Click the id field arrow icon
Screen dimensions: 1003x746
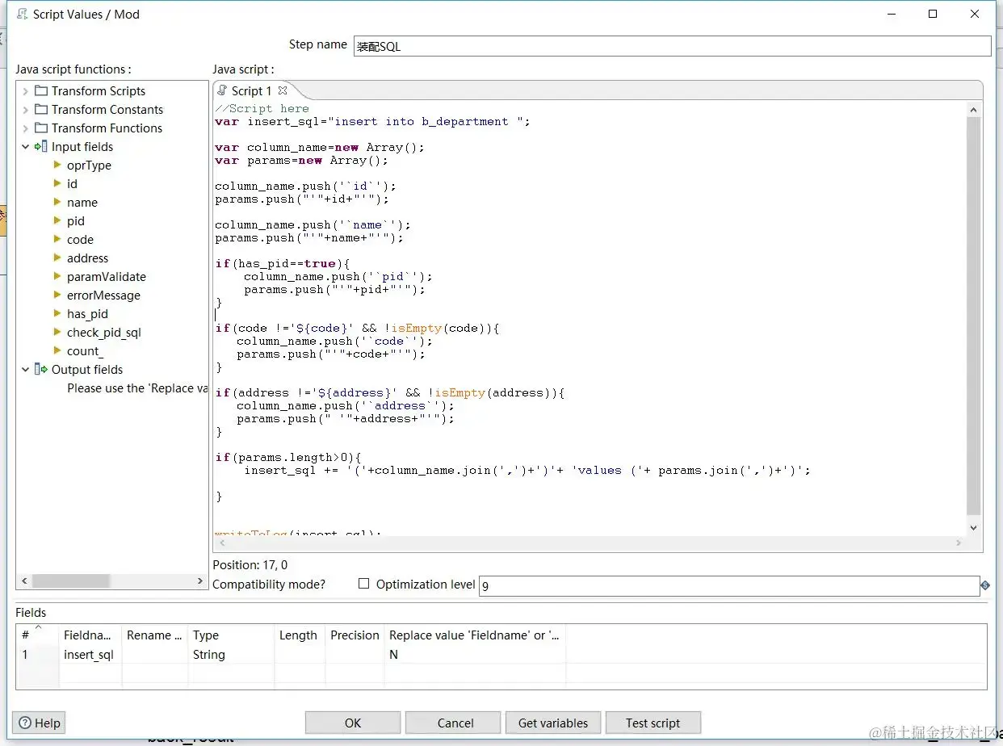tap(57, 183)
